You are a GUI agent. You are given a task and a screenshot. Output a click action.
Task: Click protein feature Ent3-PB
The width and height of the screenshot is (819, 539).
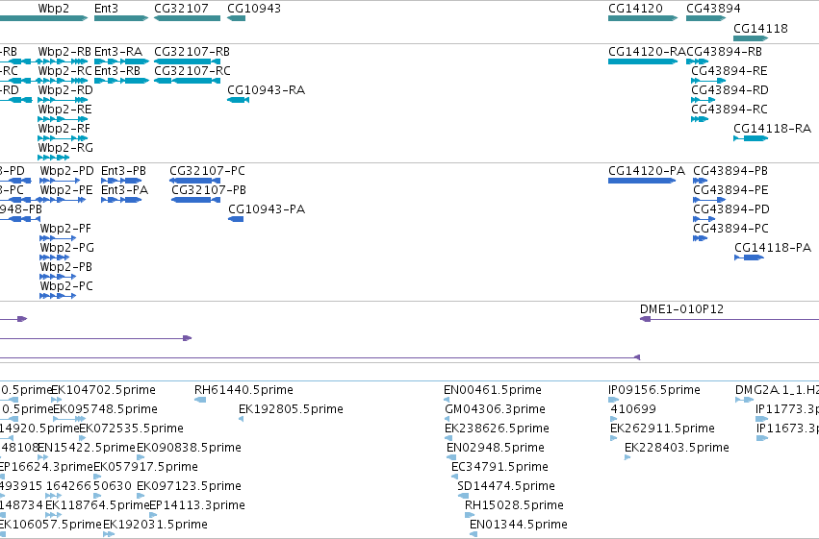point(121,181)
